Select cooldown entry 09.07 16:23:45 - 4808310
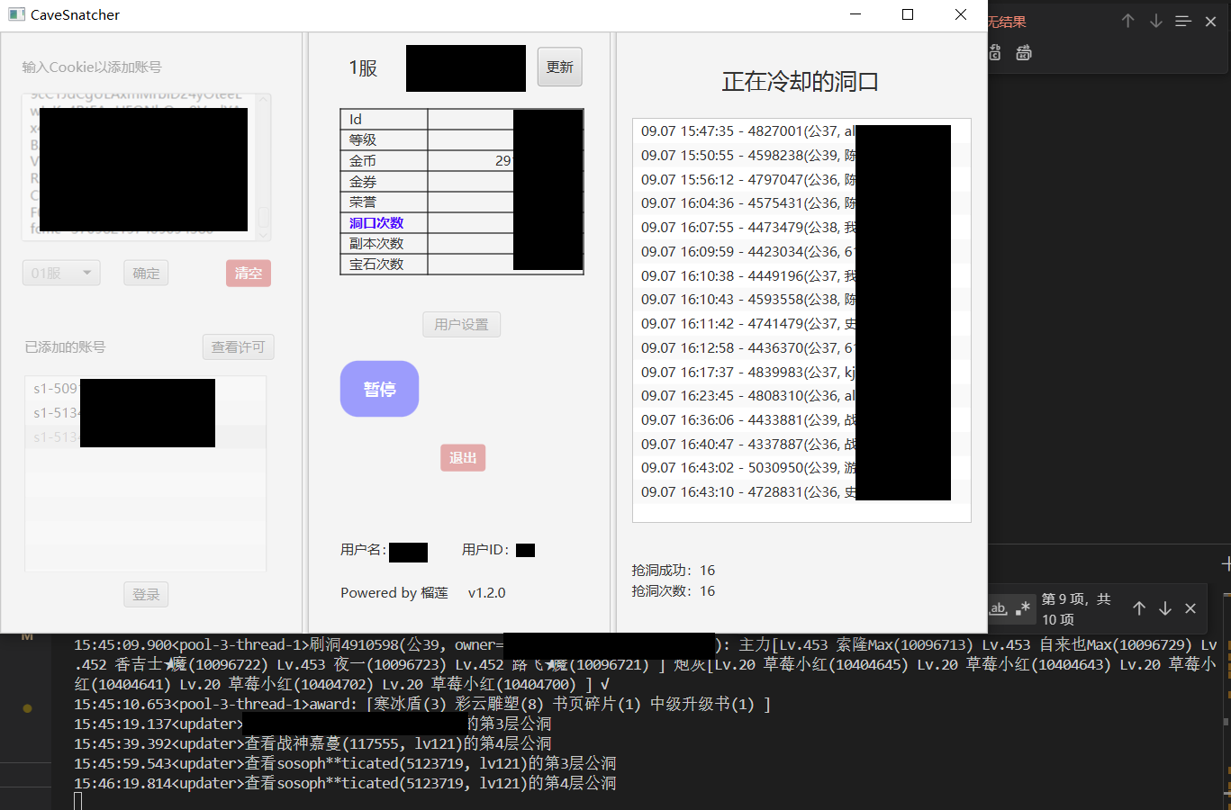The width and height of the screenshot is (1231, 810). [801, 395]
